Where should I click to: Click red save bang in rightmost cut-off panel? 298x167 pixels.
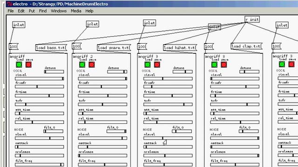(x=291, y=64)
